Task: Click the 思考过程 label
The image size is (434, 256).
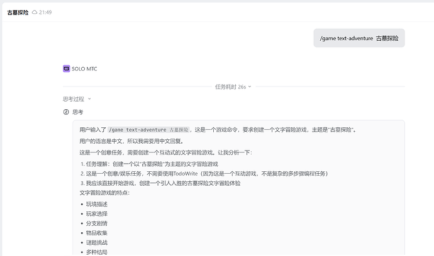Action: coord(74,99)
